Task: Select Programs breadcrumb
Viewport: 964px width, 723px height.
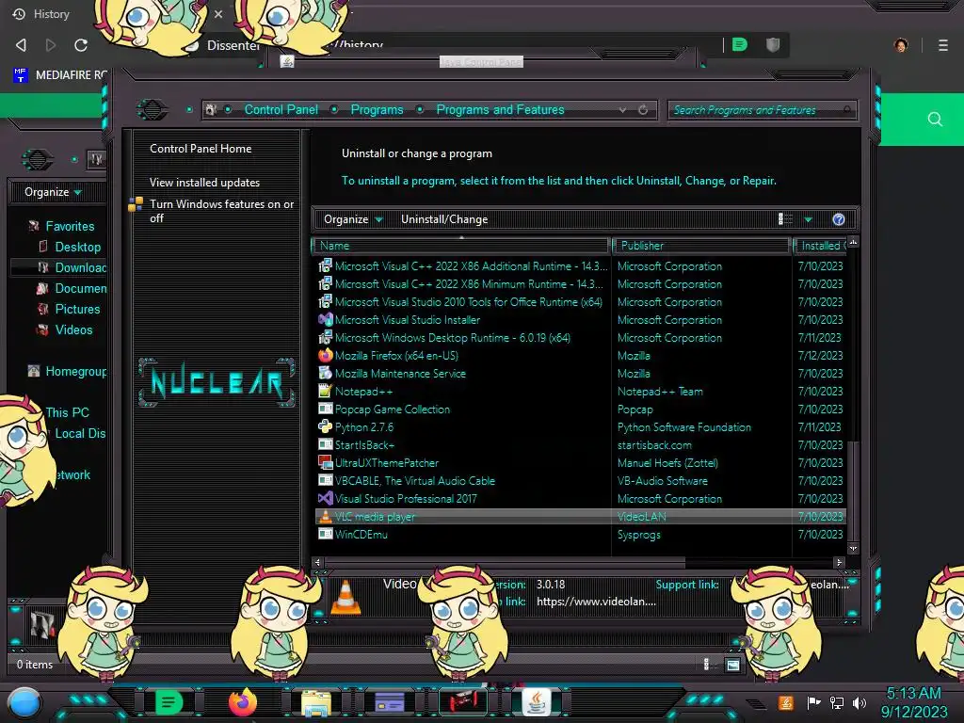Action: point(377,110)
